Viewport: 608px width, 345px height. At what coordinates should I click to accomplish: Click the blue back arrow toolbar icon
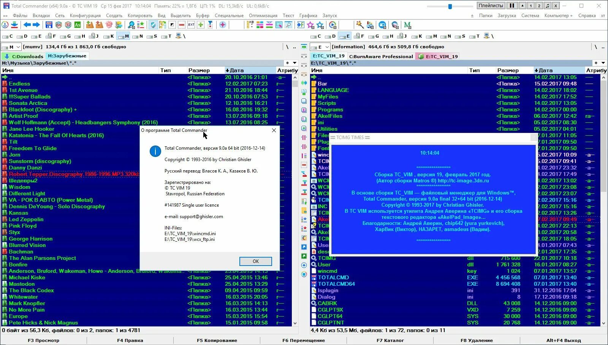pos(27,25)
